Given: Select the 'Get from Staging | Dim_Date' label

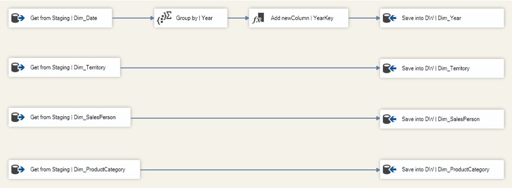Looking at the screenshot, I should click(x=64, y=18).
